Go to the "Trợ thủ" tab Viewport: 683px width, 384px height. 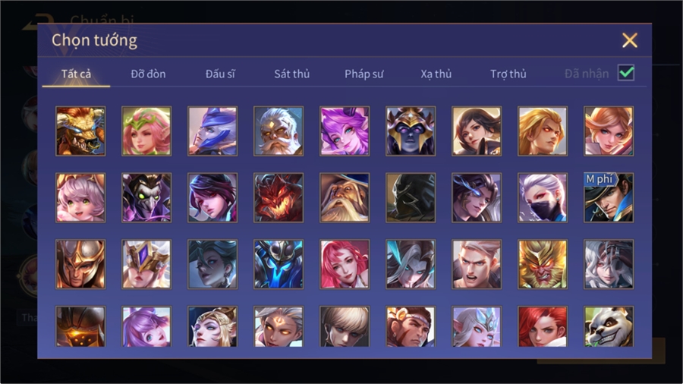(x=508, y=74)
